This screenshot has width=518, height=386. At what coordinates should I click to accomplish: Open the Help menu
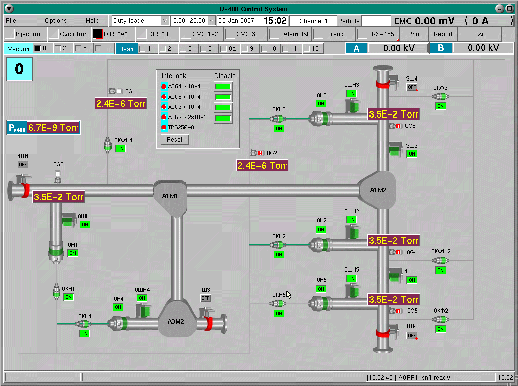pyautogui.click(x=92, y=21)
